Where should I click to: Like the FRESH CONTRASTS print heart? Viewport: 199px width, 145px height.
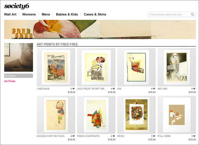click(x=114, y=136)
